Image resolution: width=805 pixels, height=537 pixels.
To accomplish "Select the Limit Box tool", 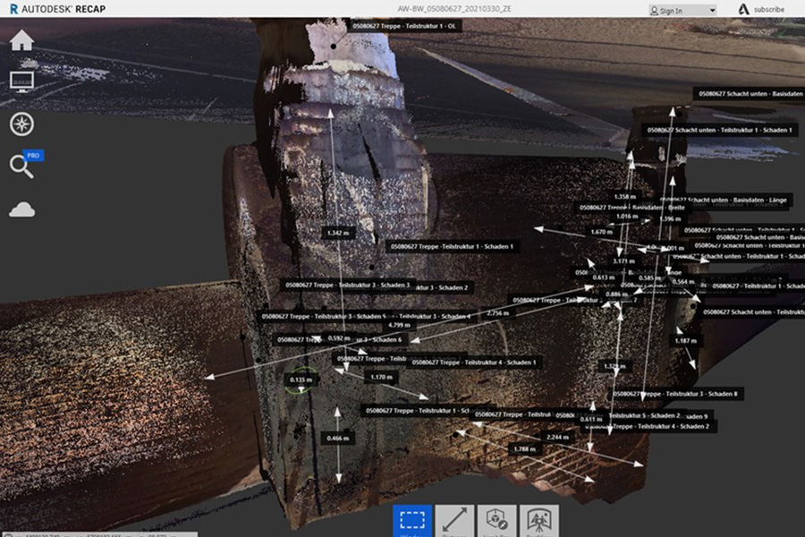I will tap(496, 522).
